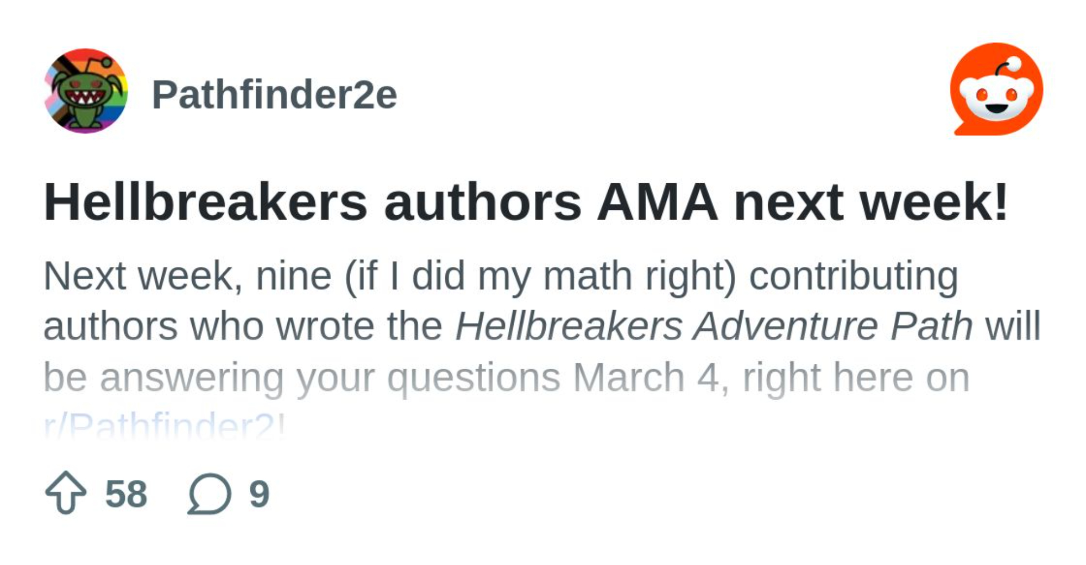Image resolution: width=1086 pixels, height=565 pixels.
Task: Click the word "AMA" in the title
Action: (657, 202)
